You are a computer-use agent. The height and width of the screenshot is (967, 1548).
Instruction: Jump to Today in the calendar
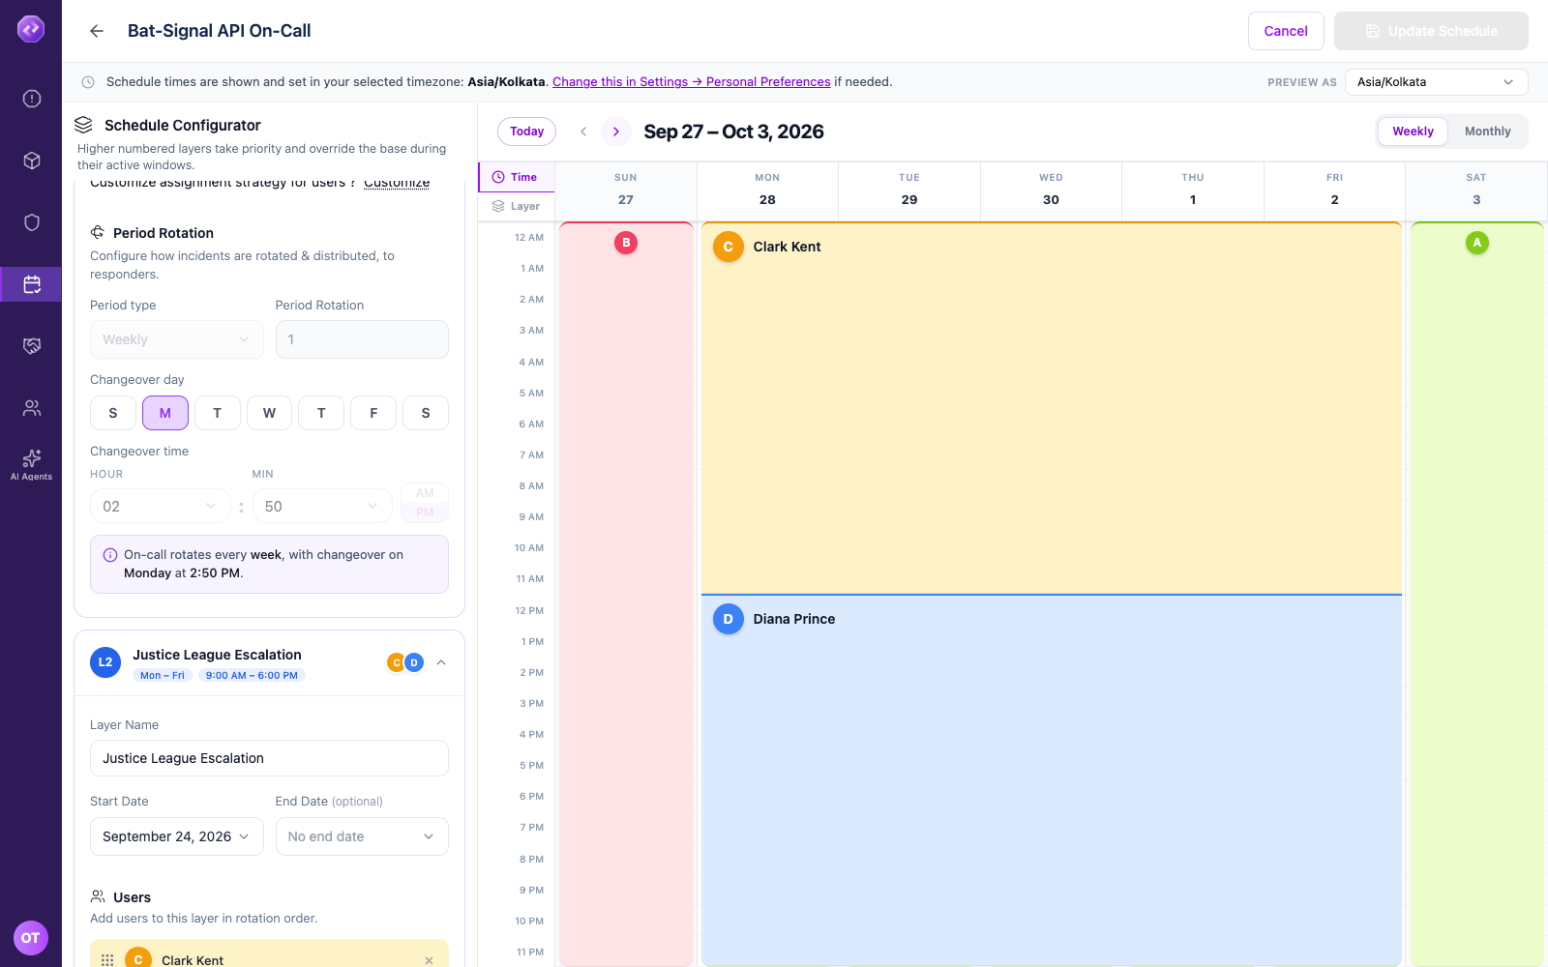pyautogui.click(x=527, y=132)
